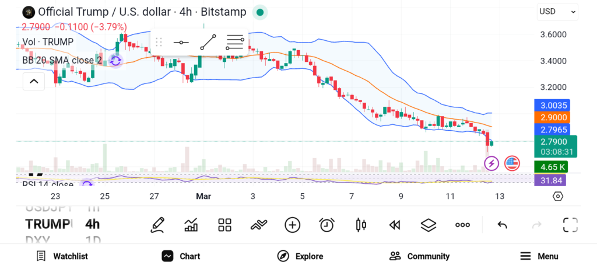The width and height of the screenshot is (597, 269).
Task: Open chart settings hexagon icon
Action: point(558,196)
